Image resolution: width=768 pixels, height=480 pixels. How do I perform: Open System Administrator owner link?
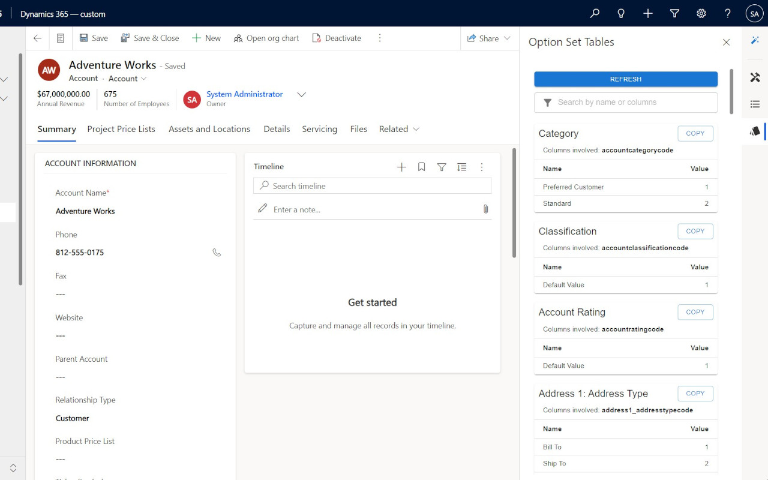click(x=245, y=94)
